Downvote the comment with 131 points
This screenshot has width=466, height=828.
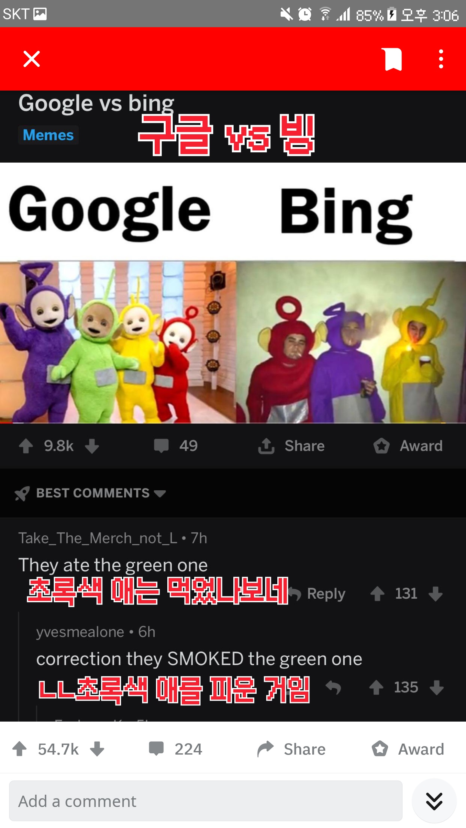click(x=436, y=594)
